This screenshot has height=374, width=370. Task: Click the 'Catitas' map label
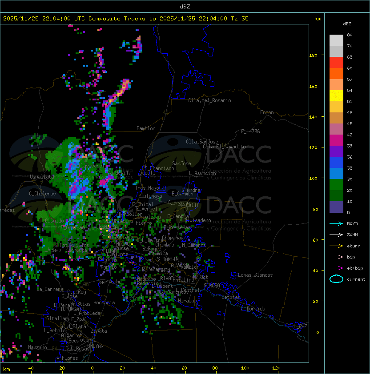point(231,297)
